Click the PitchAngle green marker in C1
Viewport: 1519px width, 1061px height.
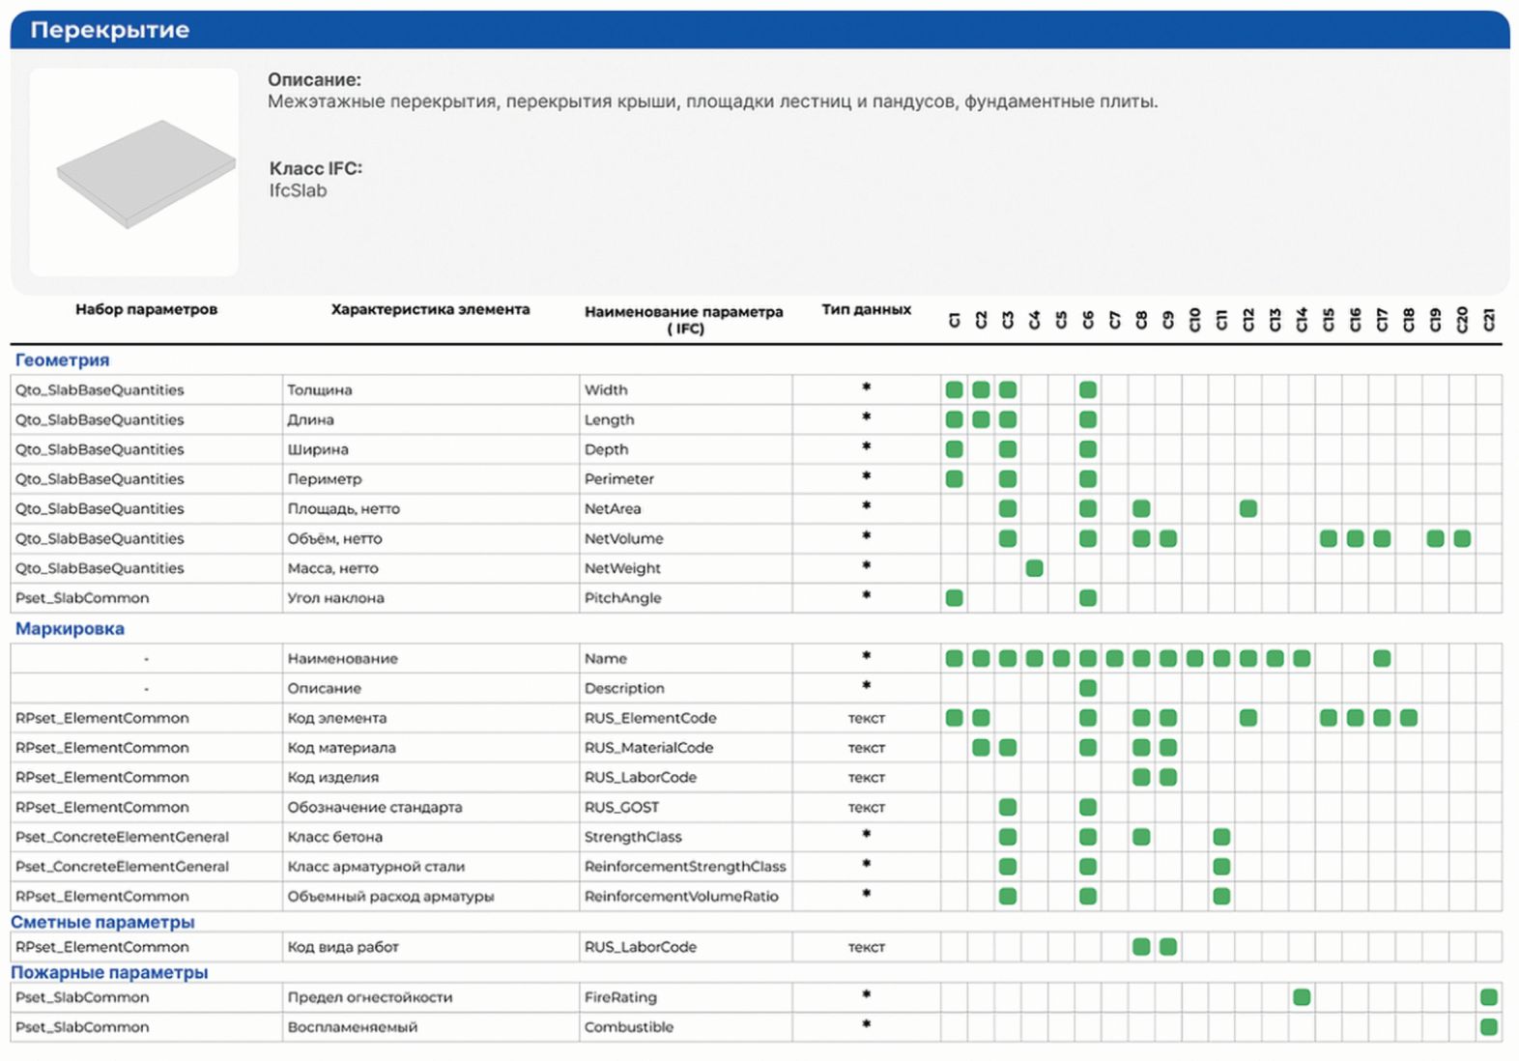click(955, 598)
